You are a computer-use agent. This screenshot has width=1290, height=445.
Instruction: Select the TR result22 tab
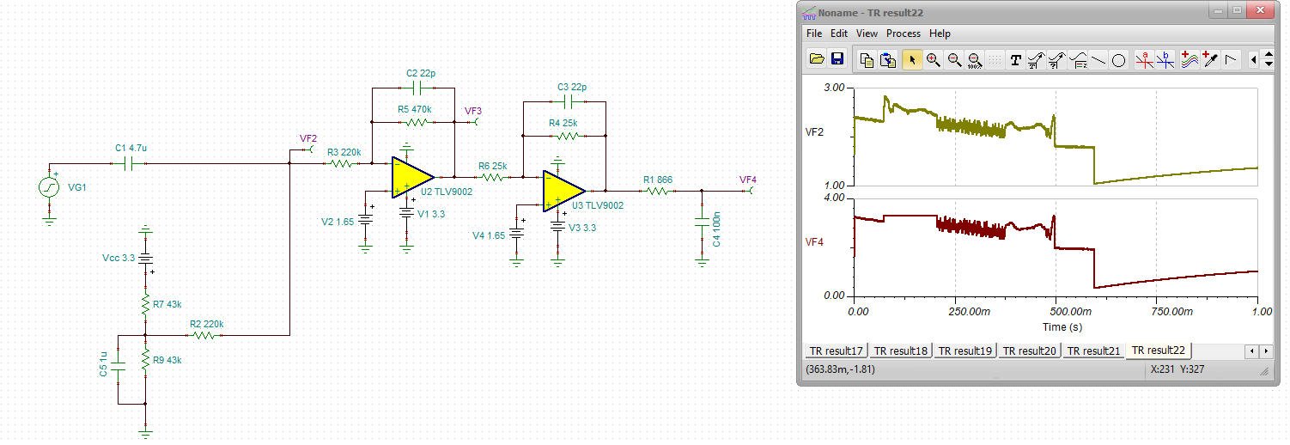click(1159, 350)
